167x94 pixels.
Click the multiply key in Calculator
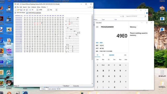(x=126, y=71)
